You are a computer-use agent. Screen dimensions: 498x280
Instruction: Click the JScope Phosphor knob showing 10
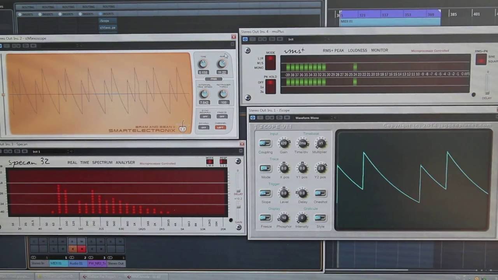coord(284,218)
